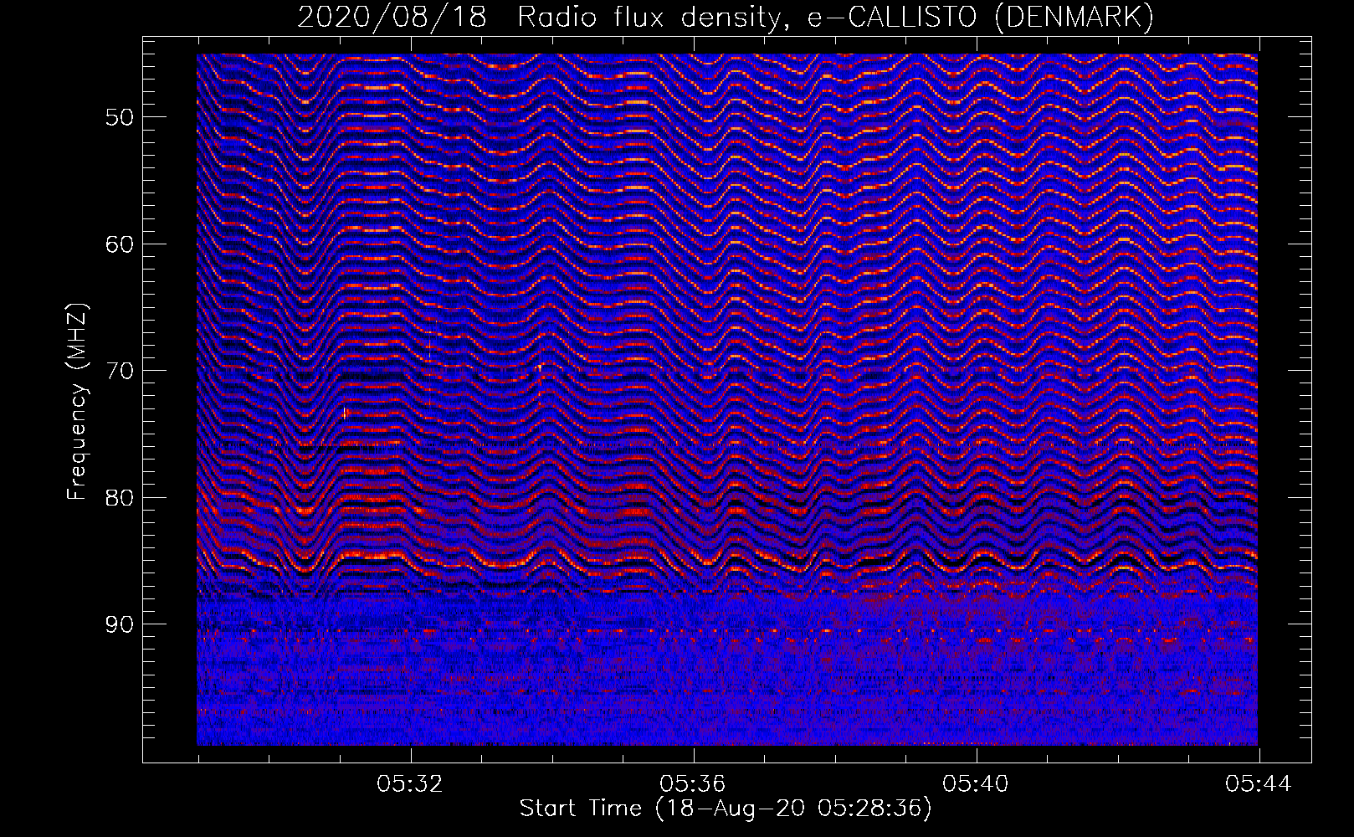Click the '05:36' time tick label
1354x837 pixels.
(693, 784)
